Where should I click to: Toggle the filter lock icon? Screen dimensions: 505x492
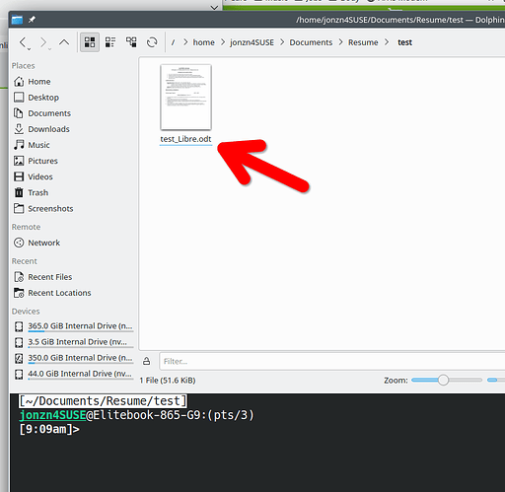coord(147,361)
